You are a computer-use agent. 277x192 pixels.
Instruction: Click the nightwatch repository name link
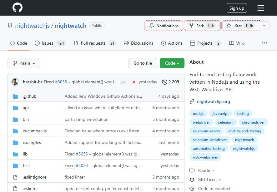(71, 26)
